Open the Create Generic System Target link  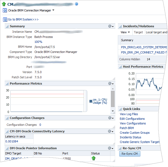tap(140, 142)
